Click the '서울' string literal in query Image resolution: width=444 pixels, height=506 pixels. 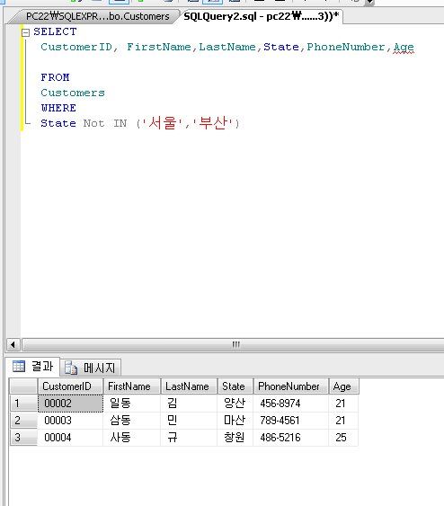(163, 123)
